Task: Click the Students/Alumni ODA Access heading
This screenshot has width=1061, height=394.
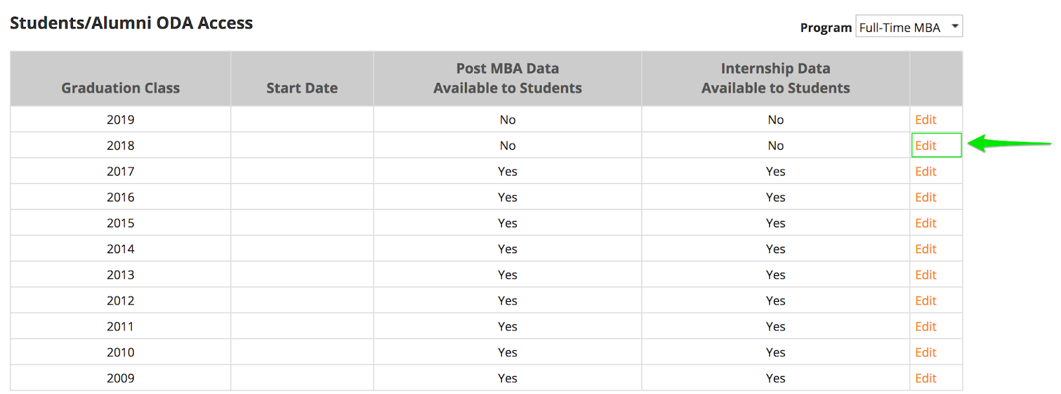Action: tap(131, 23)
